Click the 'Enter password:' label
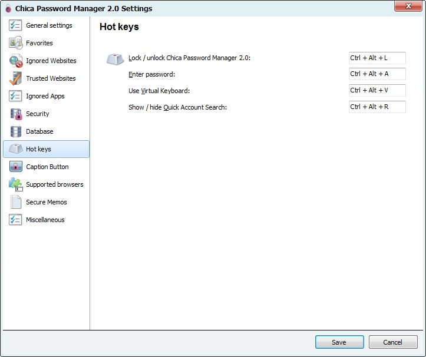Viewport: 426px width, 357px height. [152, 74]
